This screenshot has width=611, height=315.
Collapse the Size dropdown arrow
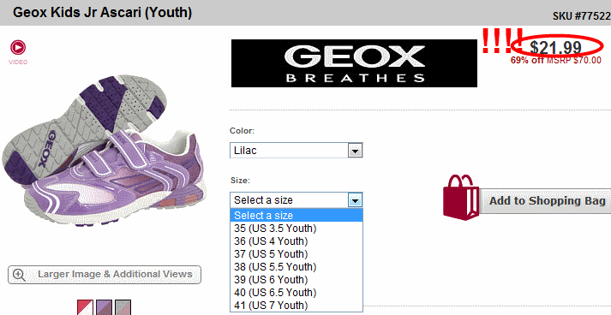click(355, 200)
